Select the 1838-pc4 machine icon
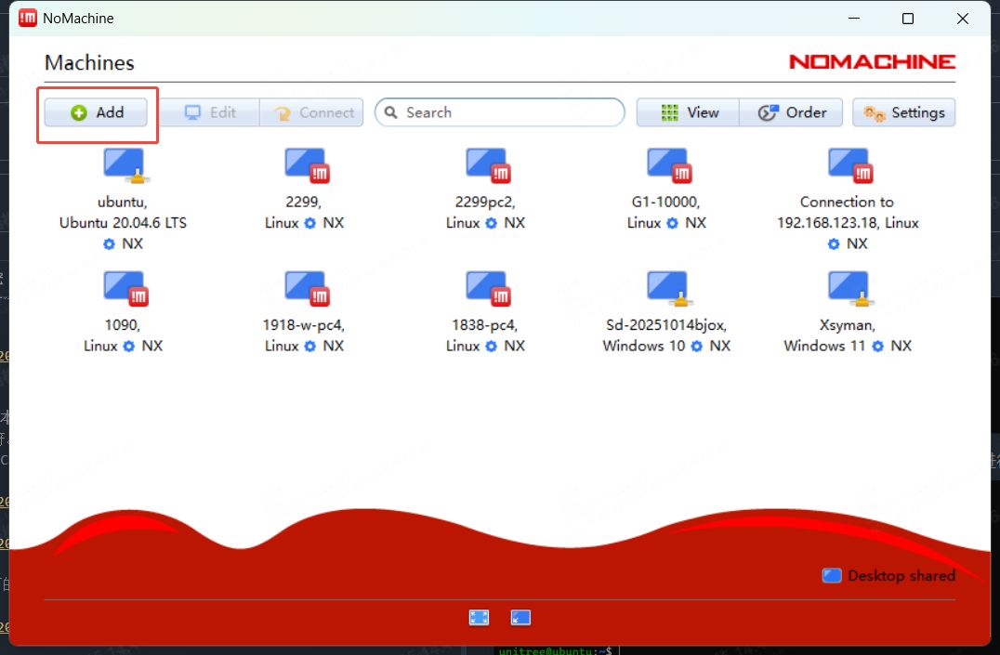The height and width of the screenshot is (655, 1000). 488,288
